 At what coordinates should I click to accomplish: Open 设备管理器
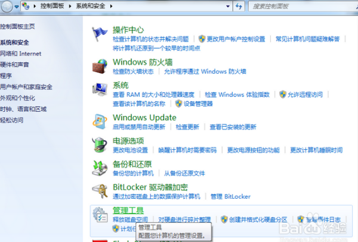pyautogui.click(x=198, y=104)
